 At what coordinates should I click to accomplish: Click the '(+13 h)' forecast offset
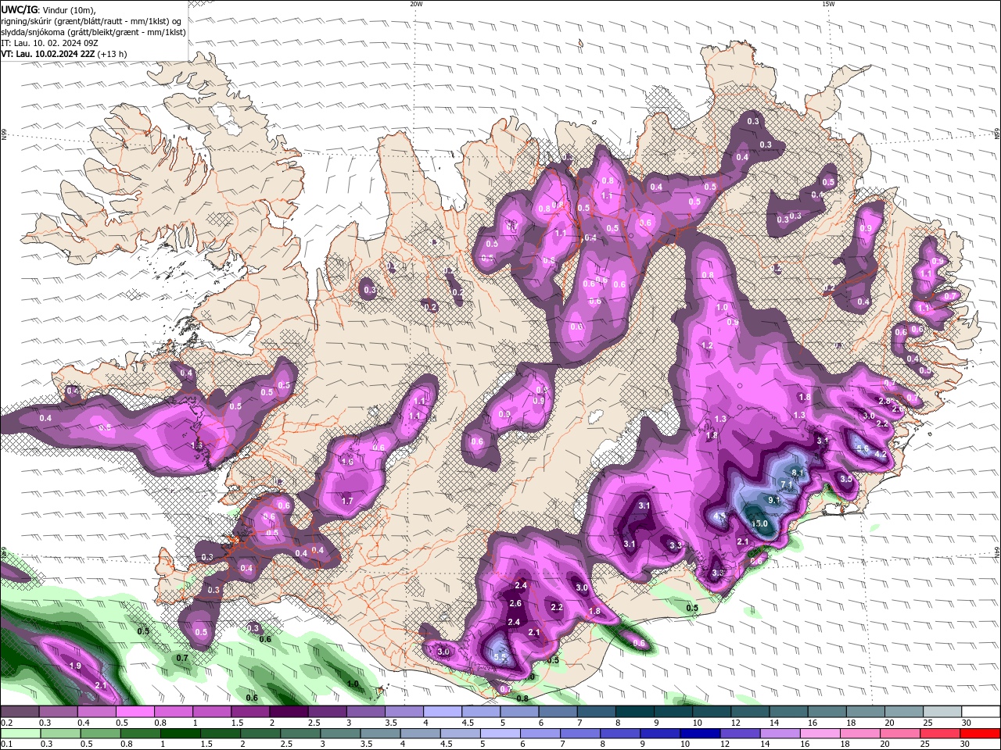tap(113, 54)
